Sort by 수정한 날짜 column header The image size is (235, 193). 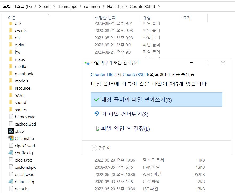coord(105,18)
